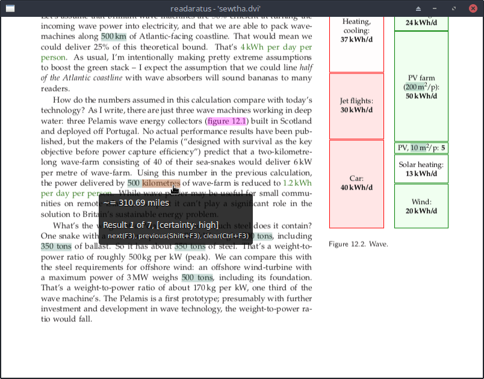Click the green '4 kWh per day per' text
The height and width of the screenshot is (379, 484).
(276, 47)
